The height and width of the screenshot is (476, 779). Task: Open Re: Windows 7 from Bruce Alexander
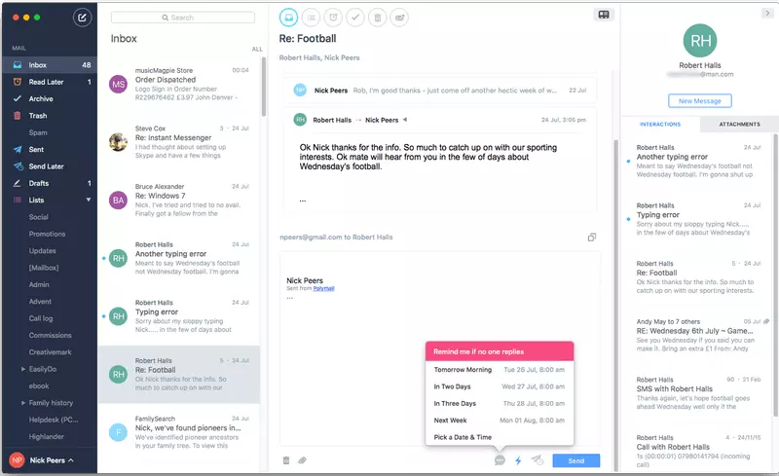179,201
